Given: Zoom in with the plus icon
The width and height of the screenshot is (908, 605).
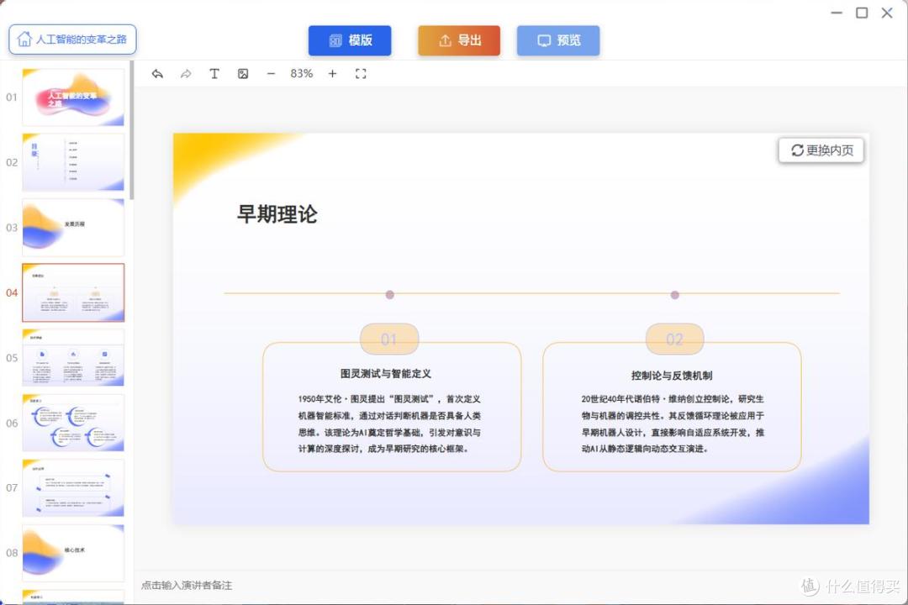Looking at the screenshot, I should click(x=332, y=74).
